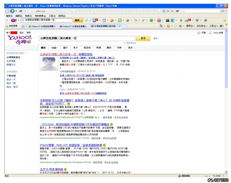Open the 安全性 Safety command bar menu
Viewport: 231px width, 183px height.
(202, 26)
